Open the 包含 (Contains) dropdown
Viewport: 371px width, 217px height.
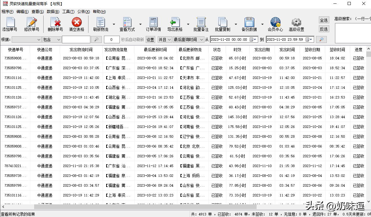(52, 39)
